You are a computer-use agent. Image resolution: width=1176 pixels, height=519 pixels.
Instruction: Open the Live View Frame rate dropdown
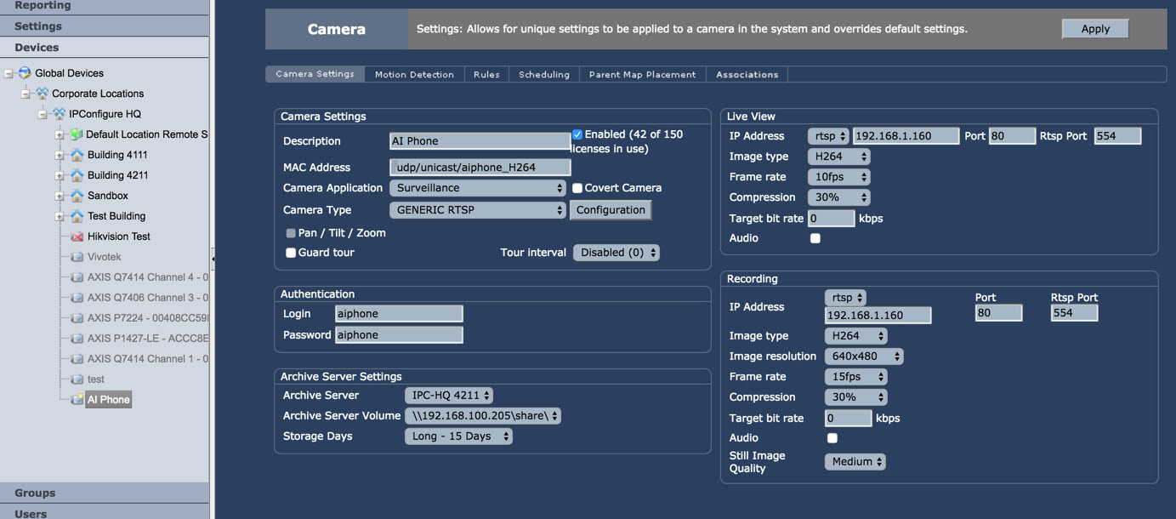coord(839,177)
